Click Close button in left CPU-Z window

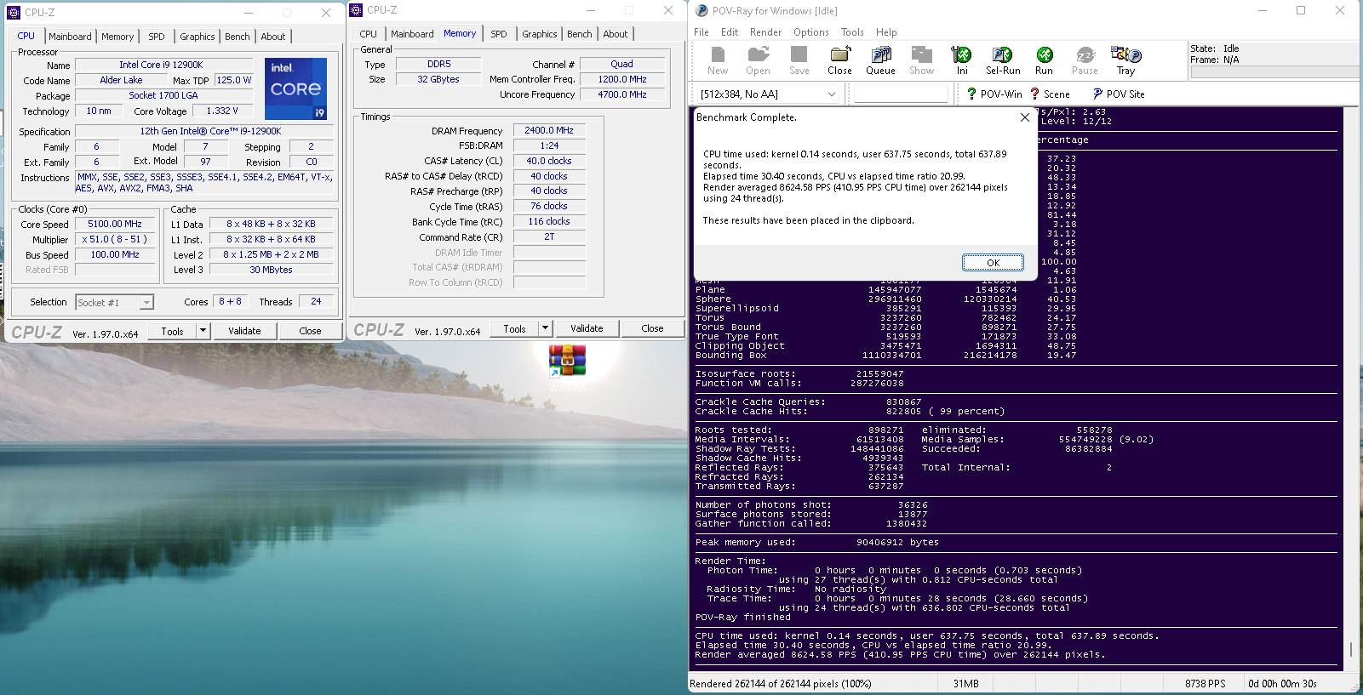pyautogui.click(x=310, y=331)
